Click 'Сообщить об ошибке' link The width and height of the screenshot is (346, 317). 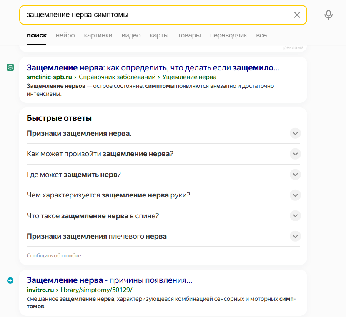pyautogui.click(x=54, y=255)
